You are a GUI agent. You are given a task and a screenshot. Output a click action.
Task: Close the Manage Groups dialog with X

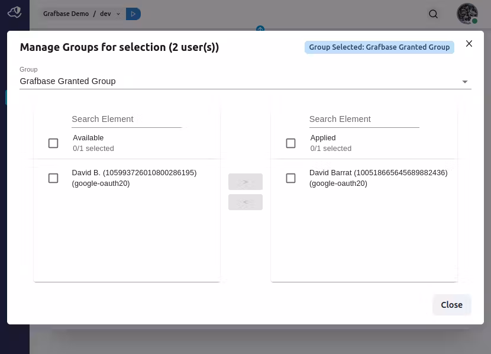[469, 44]
